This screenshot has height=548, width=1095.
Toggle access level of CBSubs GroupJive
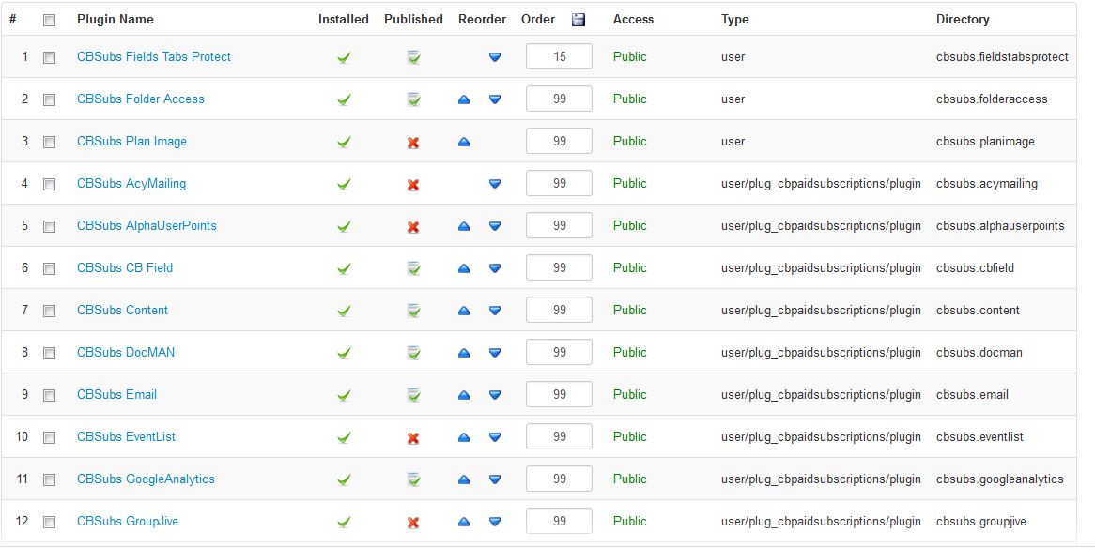[x=629, y=522]
